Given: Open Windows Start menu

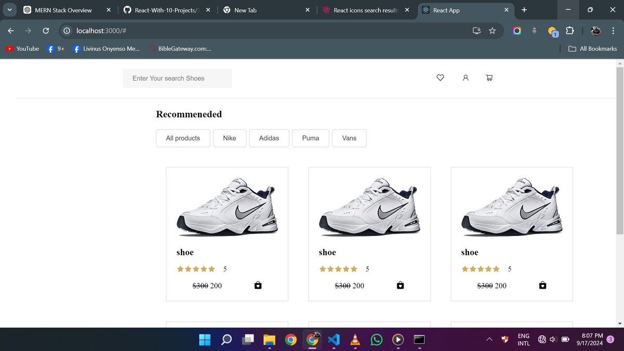Looking at the screenshot, I should coord(205,340).
